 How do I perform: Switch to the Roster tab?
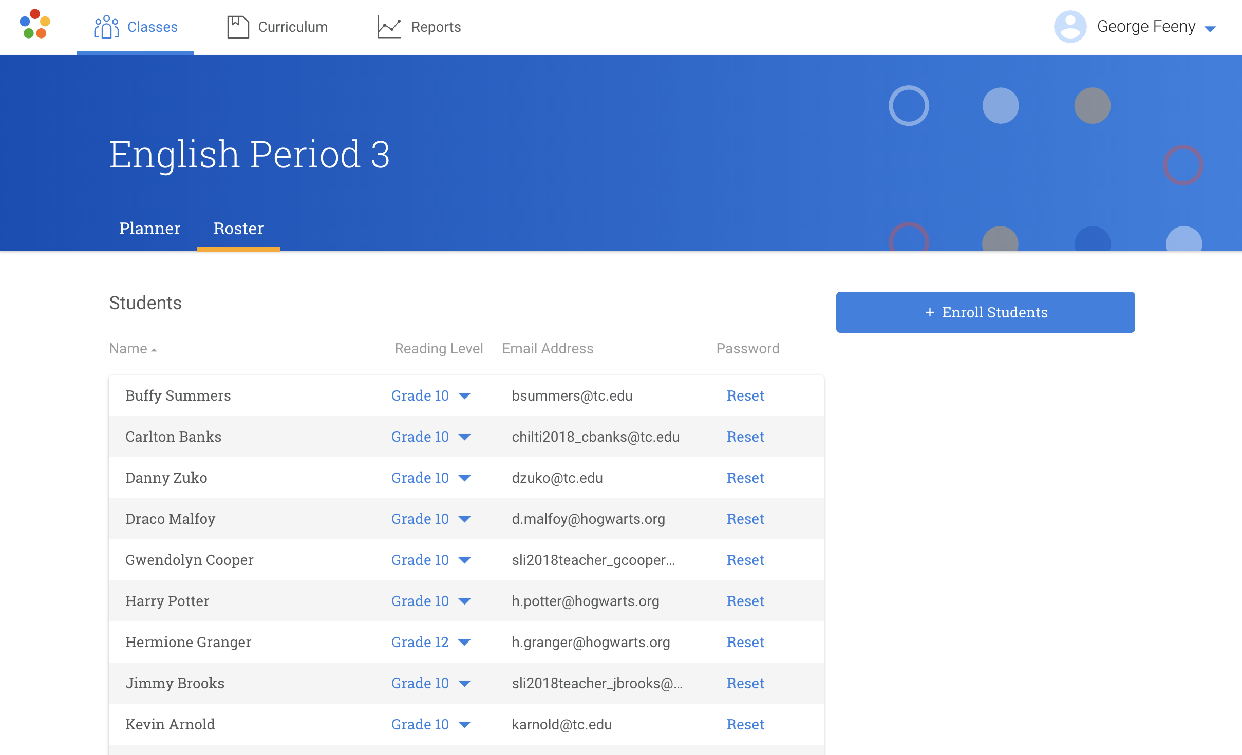click(x=238, y=229)
